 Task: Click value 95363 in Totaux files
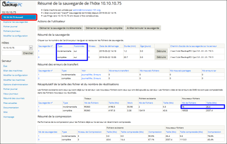tap(87, 107)
